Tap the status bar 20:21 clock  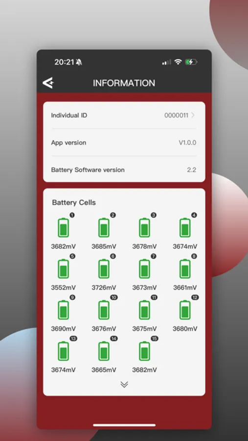tap(64, 62)
